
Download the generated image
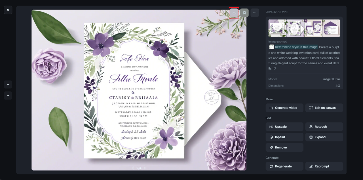(x=234, y=13)
